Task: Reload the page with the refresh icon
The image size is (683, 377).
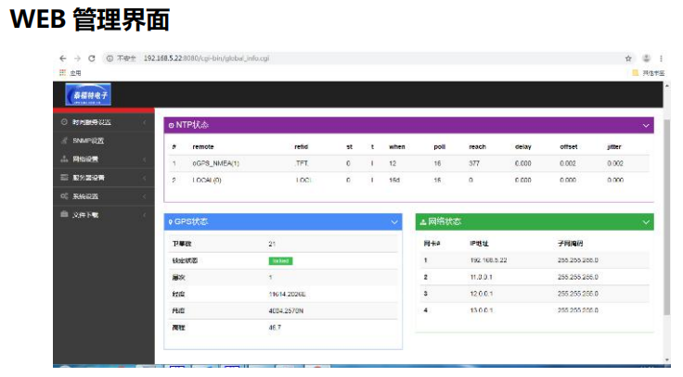Action: point(92,57)
